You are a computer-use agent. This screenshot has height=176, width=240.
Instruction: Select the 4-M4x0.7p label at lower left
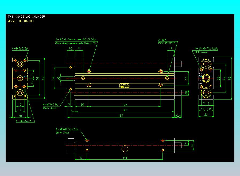click(x=25, y=121)
